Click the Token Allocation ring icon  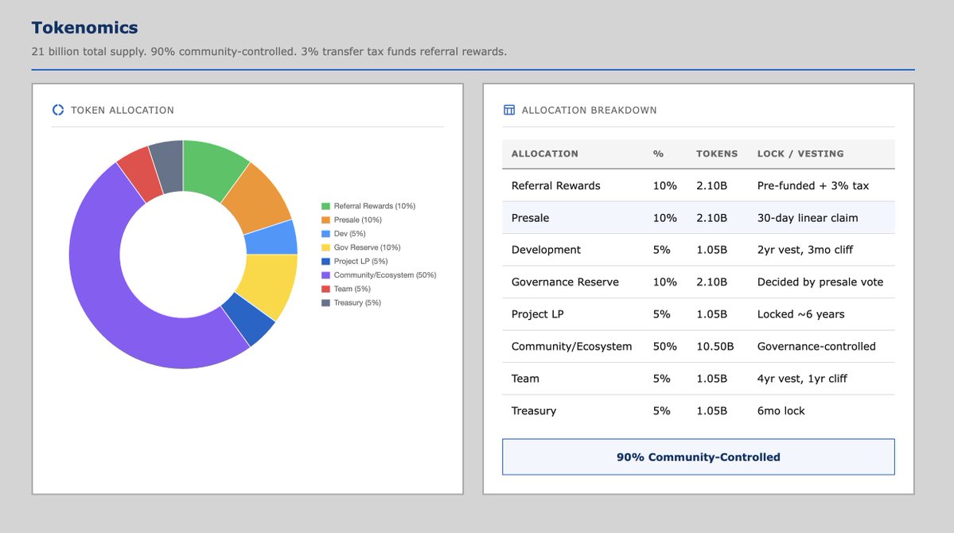[x=58, y=110]
